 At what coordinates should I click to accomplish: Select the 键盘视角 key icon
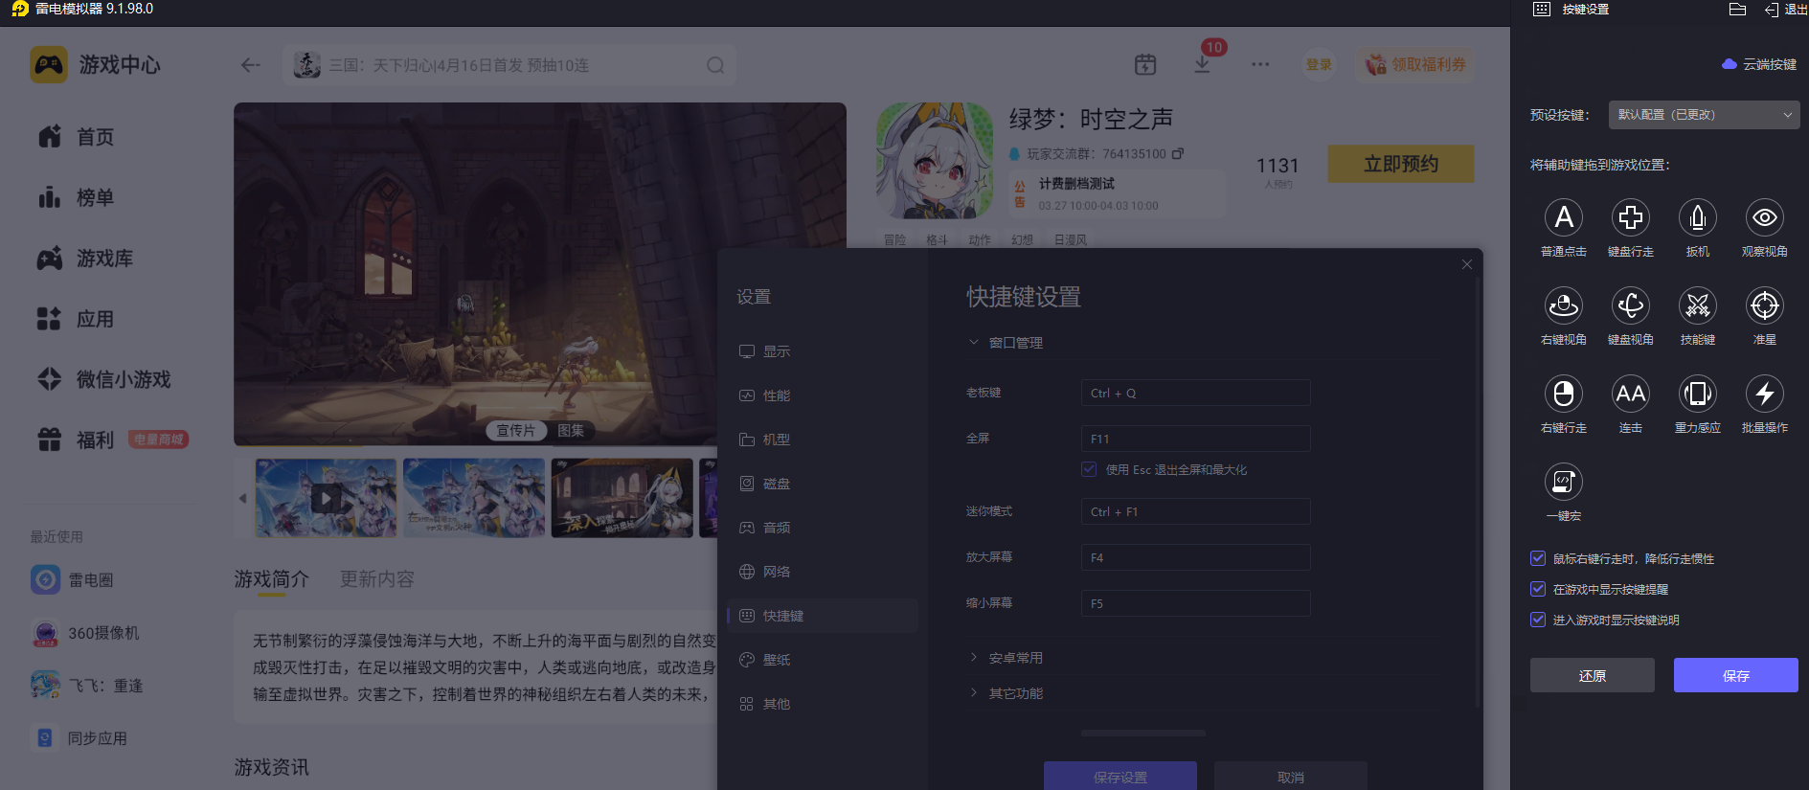tap(1631, 306)
